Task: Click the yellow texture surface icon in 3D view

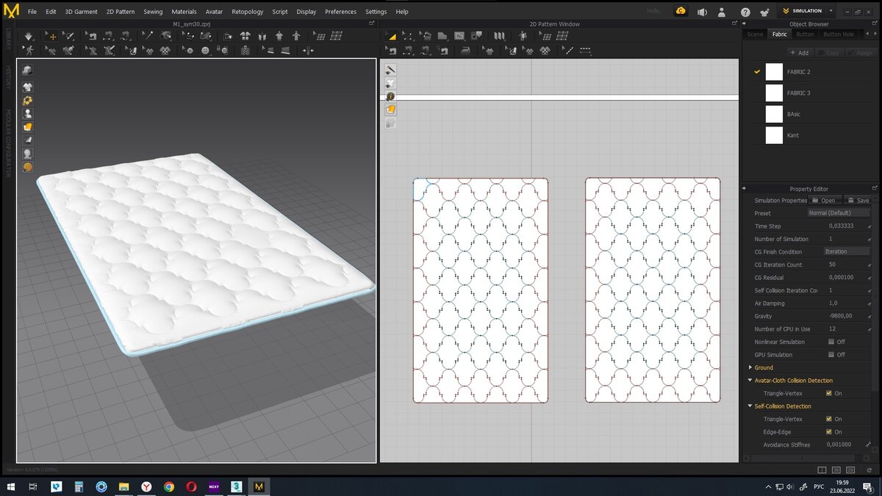Action: [x=28, y=127]
